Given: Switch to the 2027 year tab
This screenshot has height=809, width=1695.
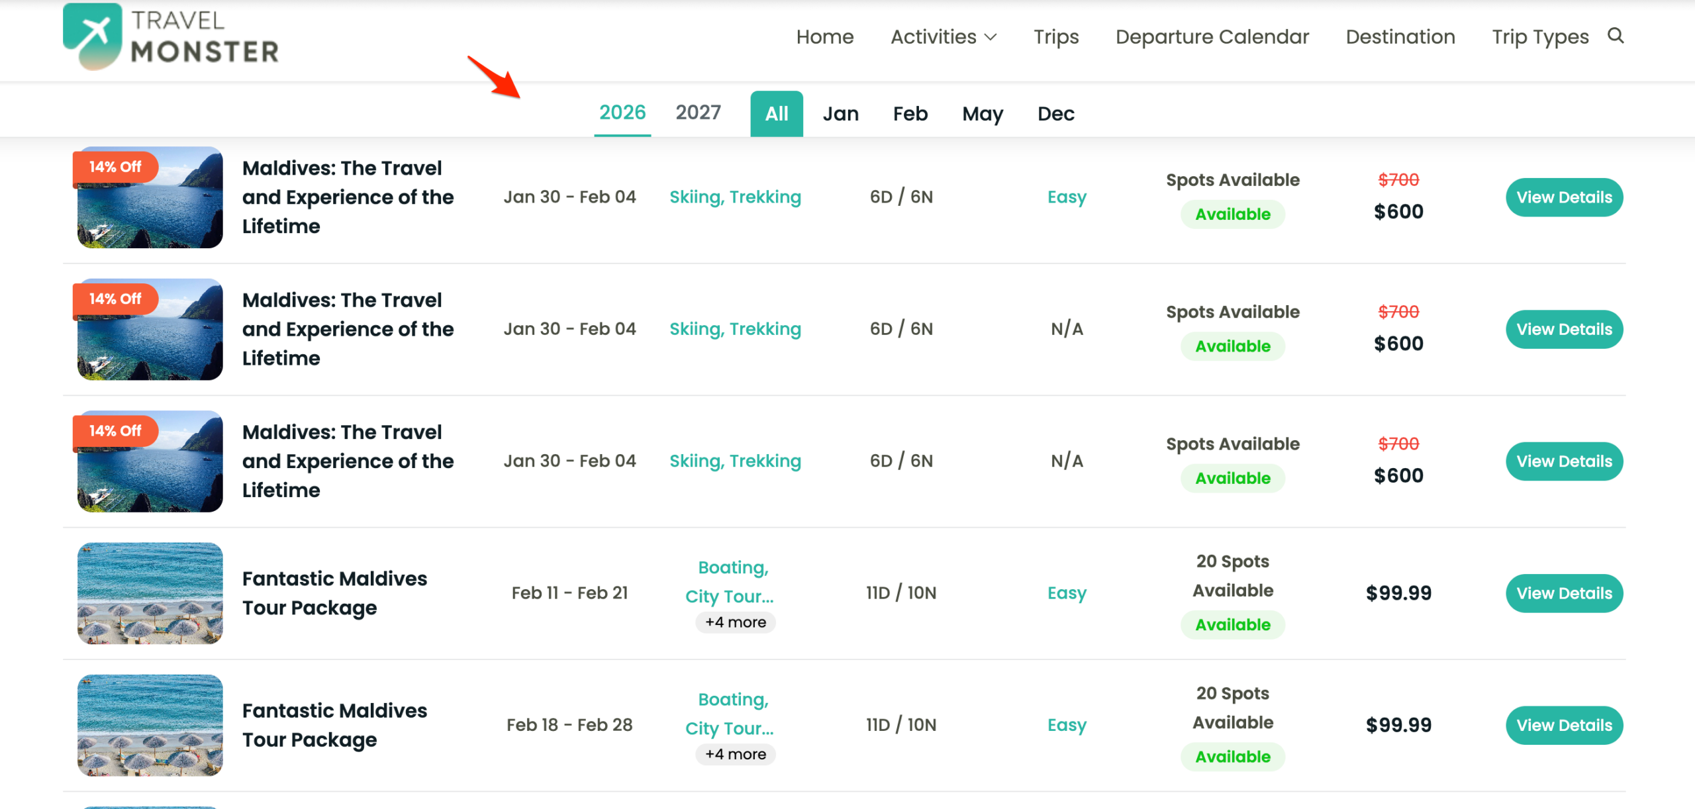Looking at the screenshot, I should click(x=698, y=113).
